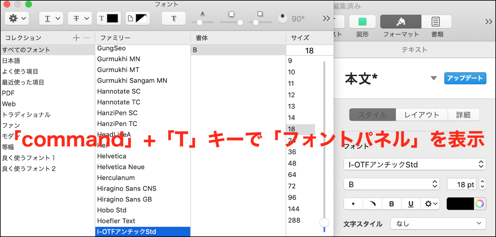
Task: Toggle bold with the B style button
Action: tap(392, 204)
